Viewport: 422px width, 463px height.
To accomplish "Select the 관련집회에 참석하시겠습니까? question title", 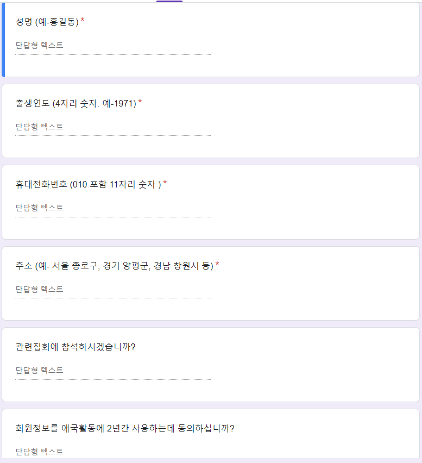I will (x=75, y=347).
